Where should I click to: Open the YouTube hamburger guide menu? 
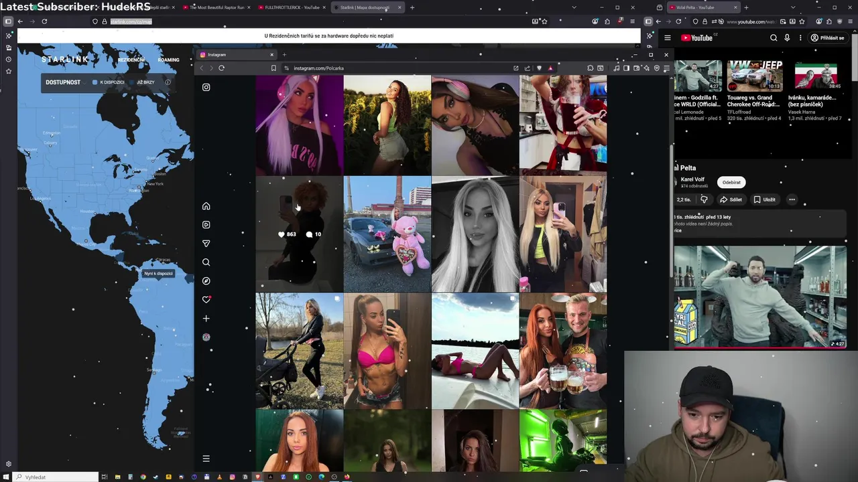coord(667,38)
